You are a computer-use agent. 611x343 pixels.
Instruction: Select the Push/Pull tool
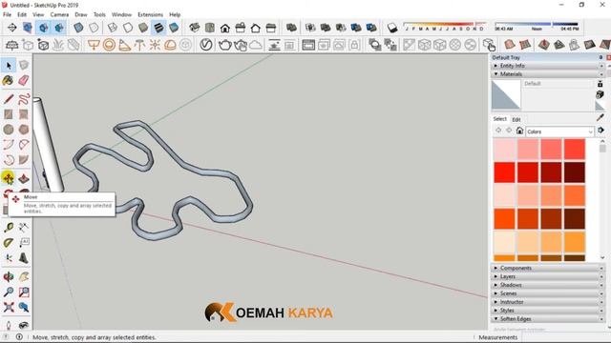24,178
